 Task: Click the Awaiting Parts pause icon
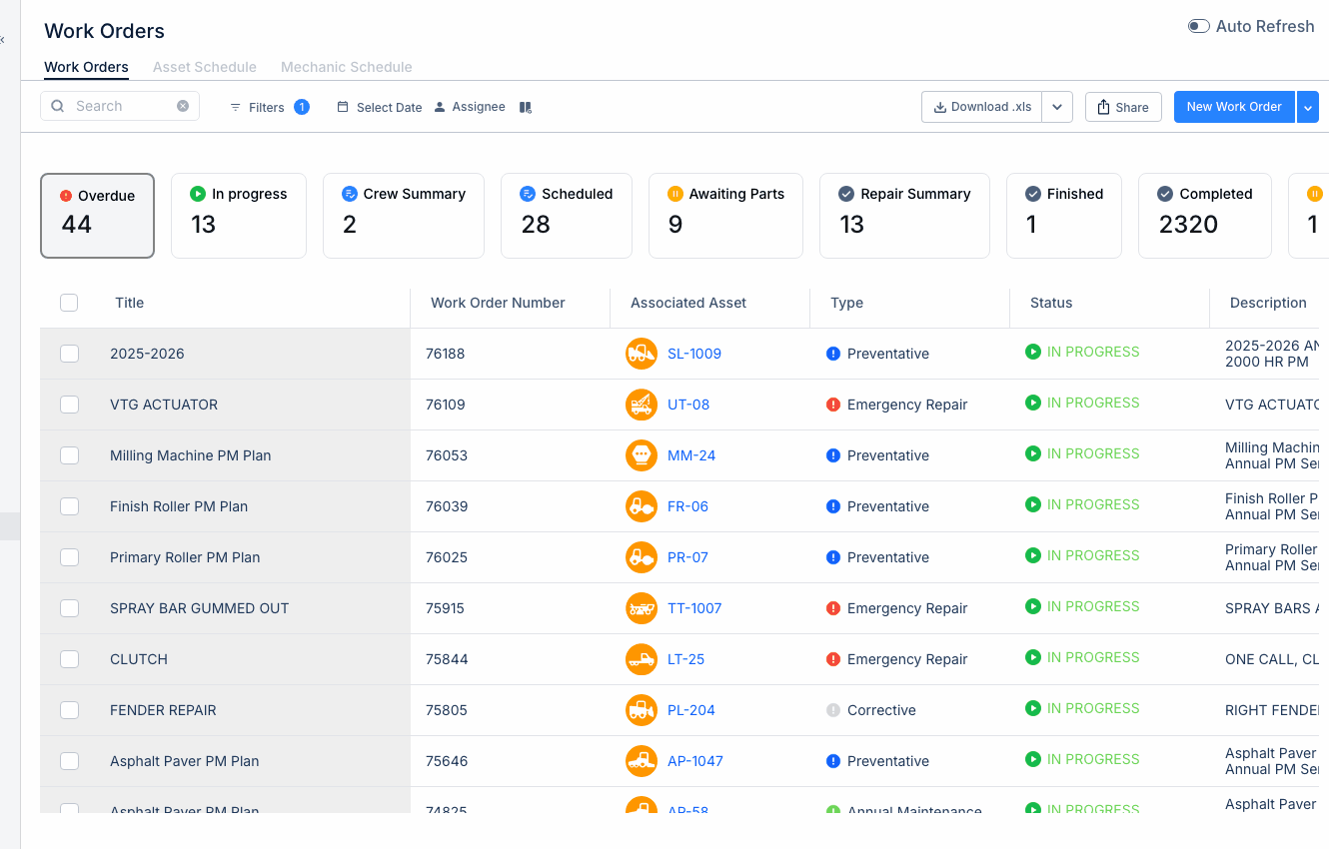pos(675,194)
